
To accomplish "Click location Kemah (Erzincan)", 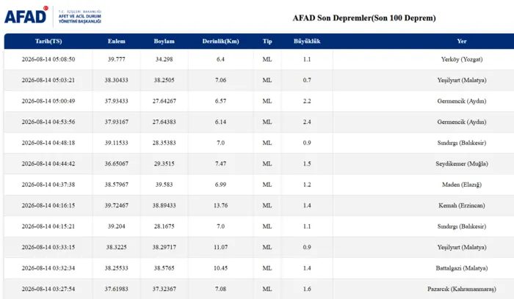I will point(462,205).
